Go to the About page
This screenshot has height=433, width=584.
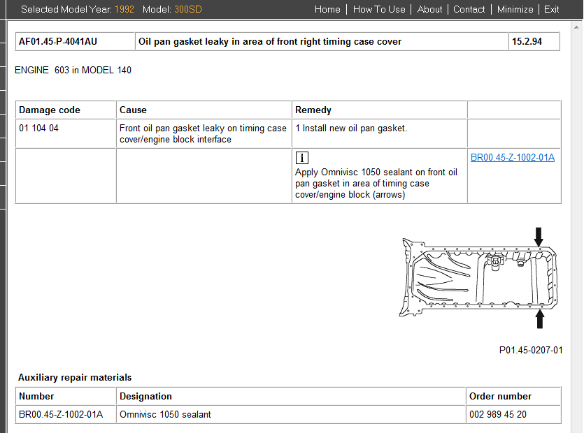429,9
